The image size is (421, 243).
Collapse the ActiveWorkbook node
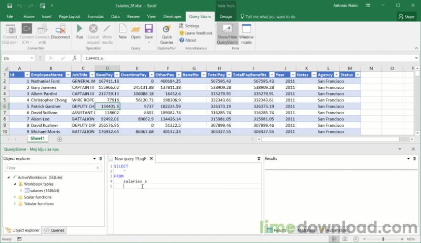click(9, 177)
